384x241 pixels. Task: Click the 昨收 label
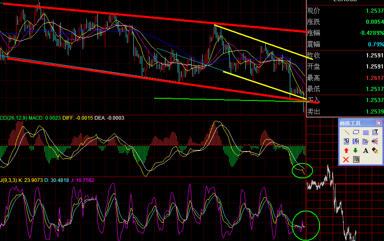(313, 55)
